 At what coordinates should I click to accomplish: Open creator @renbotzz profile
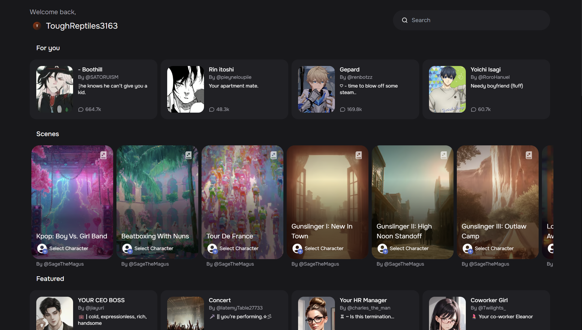click(360, 77)
